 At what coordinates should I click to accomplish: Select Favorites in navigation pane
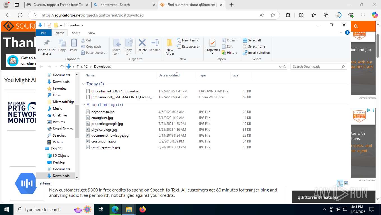click(59, 88)
